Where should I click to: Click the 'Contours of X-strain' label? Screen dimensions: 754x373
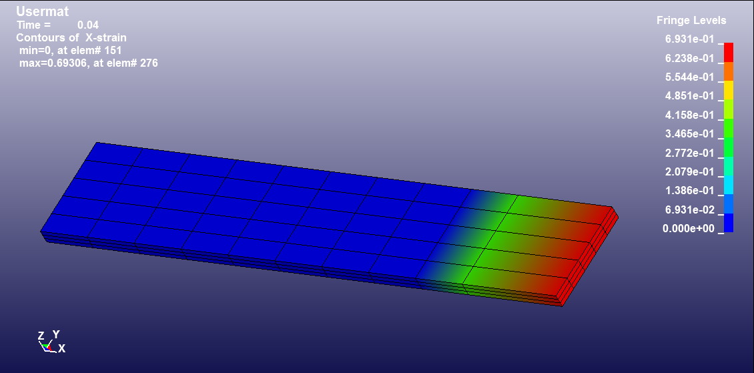(x=71, y=37)
